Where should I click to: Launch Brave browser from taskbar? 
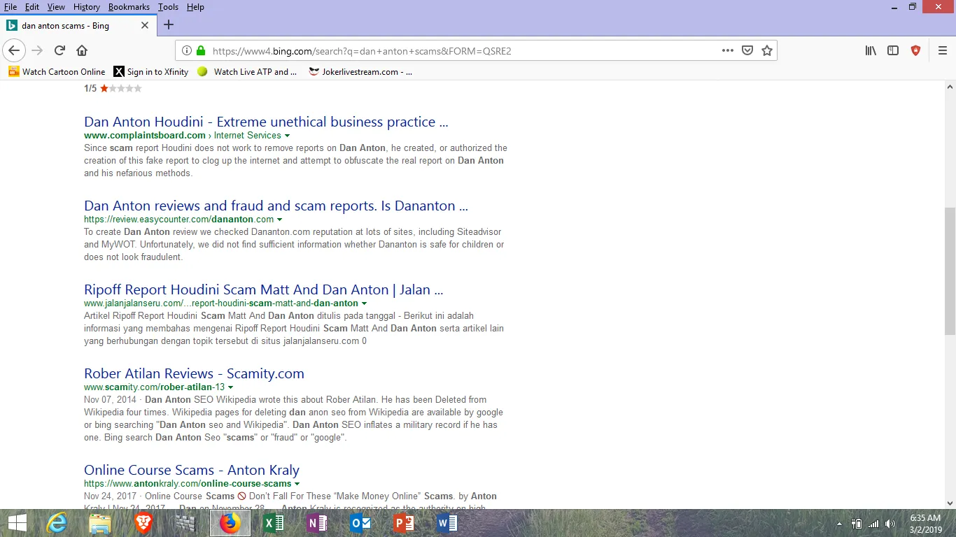pos(143,523)
